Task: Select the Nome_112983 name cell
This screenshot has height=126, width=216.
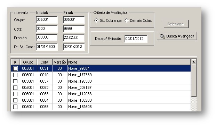Action: 129,94
